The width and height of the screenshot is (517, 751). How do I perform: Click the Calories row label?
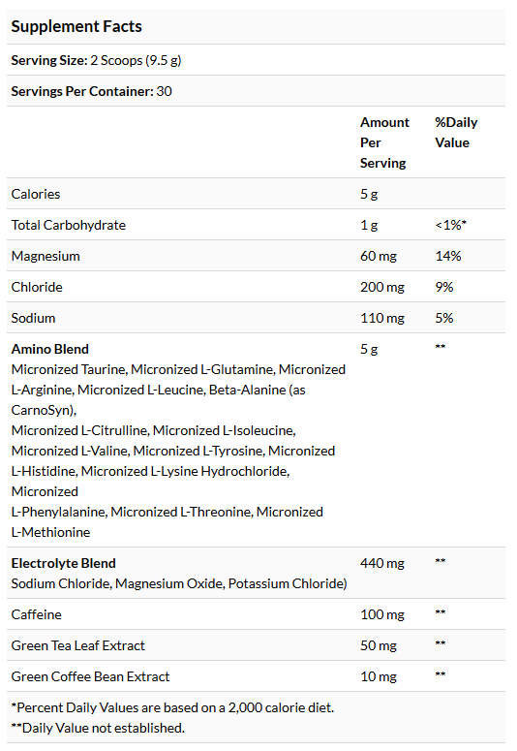[x=36, y=194]
